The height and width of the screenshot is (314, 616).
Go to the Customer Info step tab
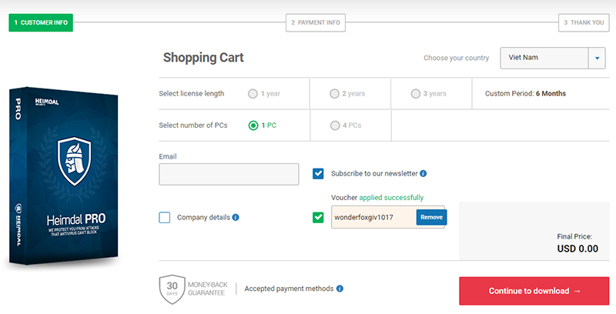point(41,22)
